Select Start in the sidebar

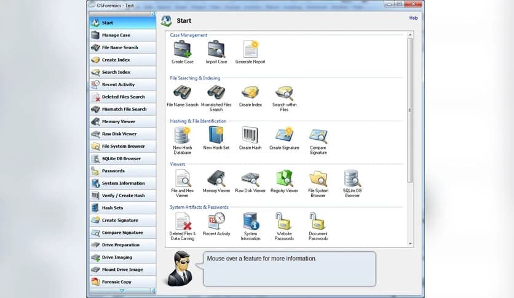(122, 23)
